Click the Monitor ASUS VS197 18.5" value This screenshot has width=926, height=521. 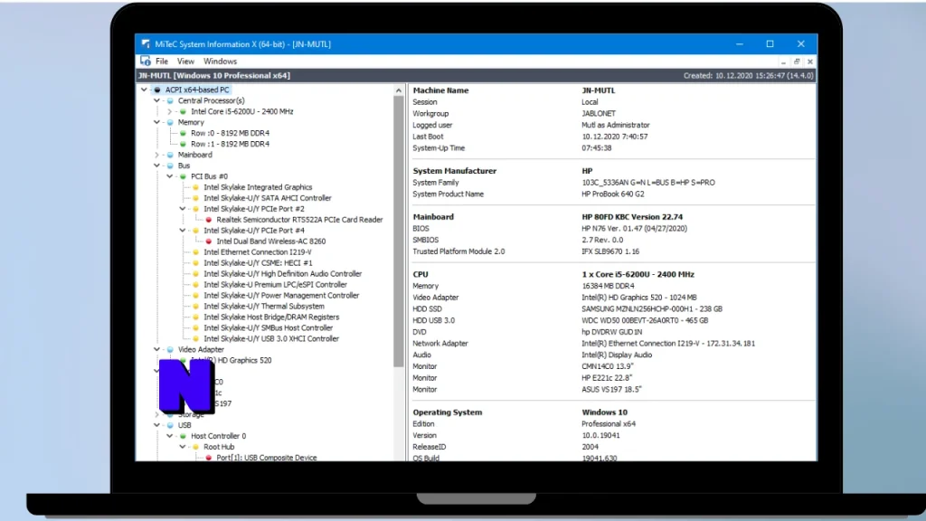(611, 389)
